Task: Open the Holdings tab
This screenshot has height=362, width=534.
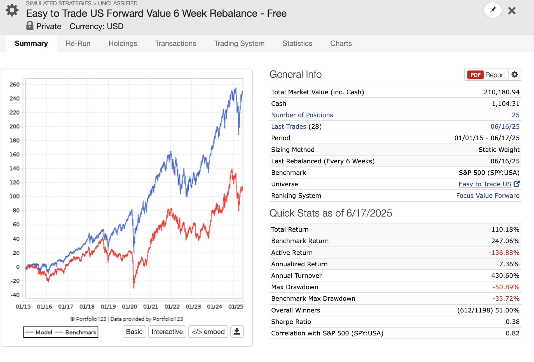Action: coord(123,43)
